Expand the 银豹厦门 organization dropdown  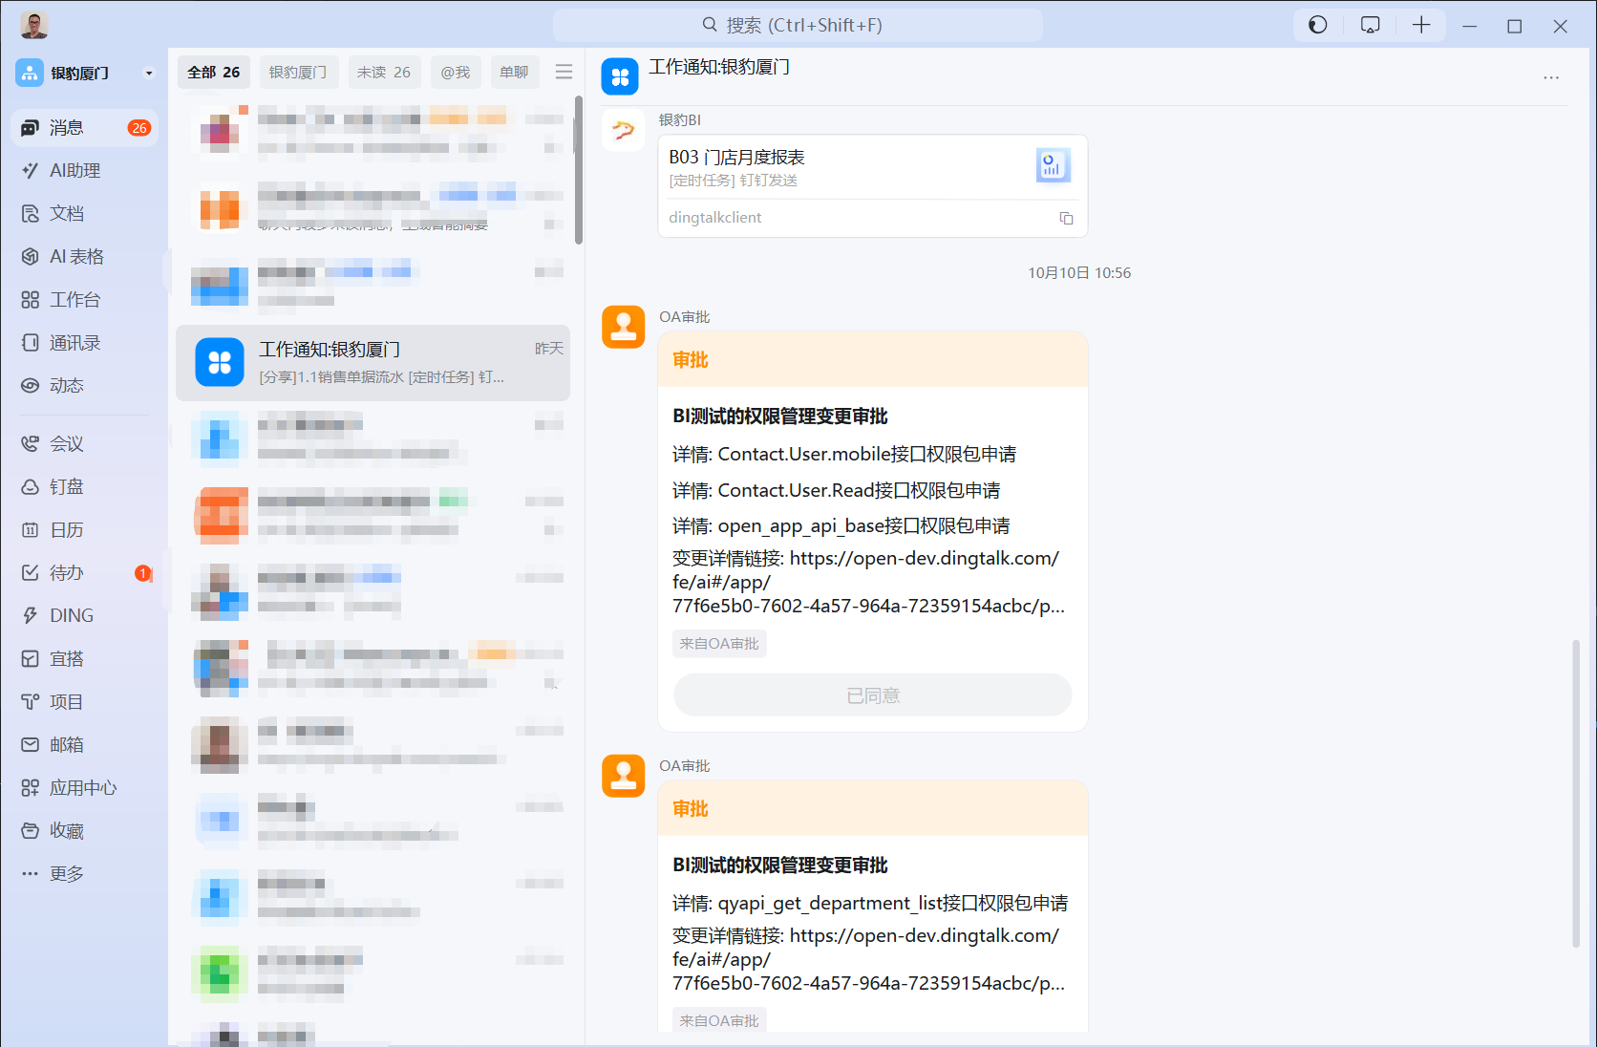click(x=149, y=73)
